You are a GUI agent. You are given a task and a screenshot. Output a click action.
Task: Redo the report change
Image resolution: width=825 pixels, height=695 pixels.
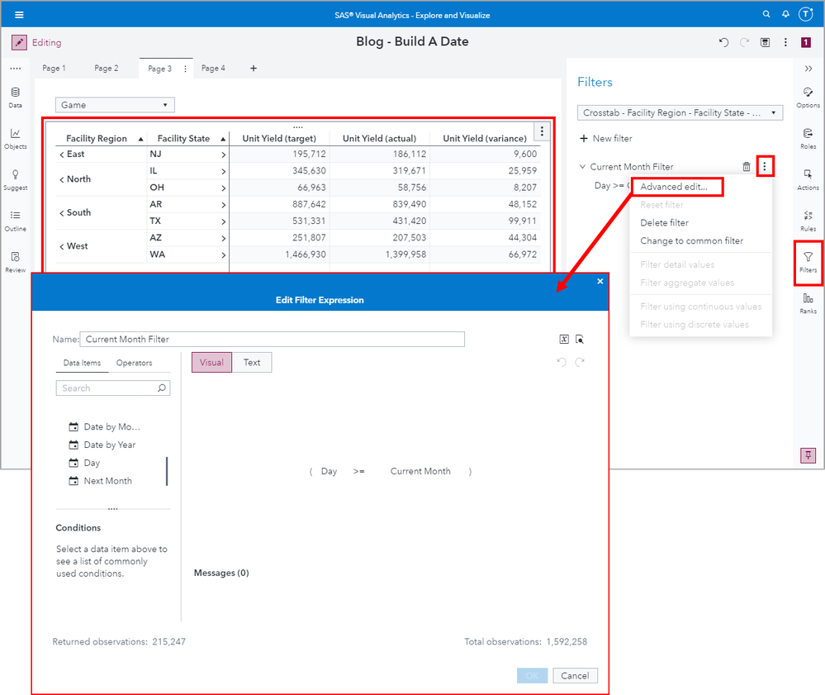tap(745, 43)
